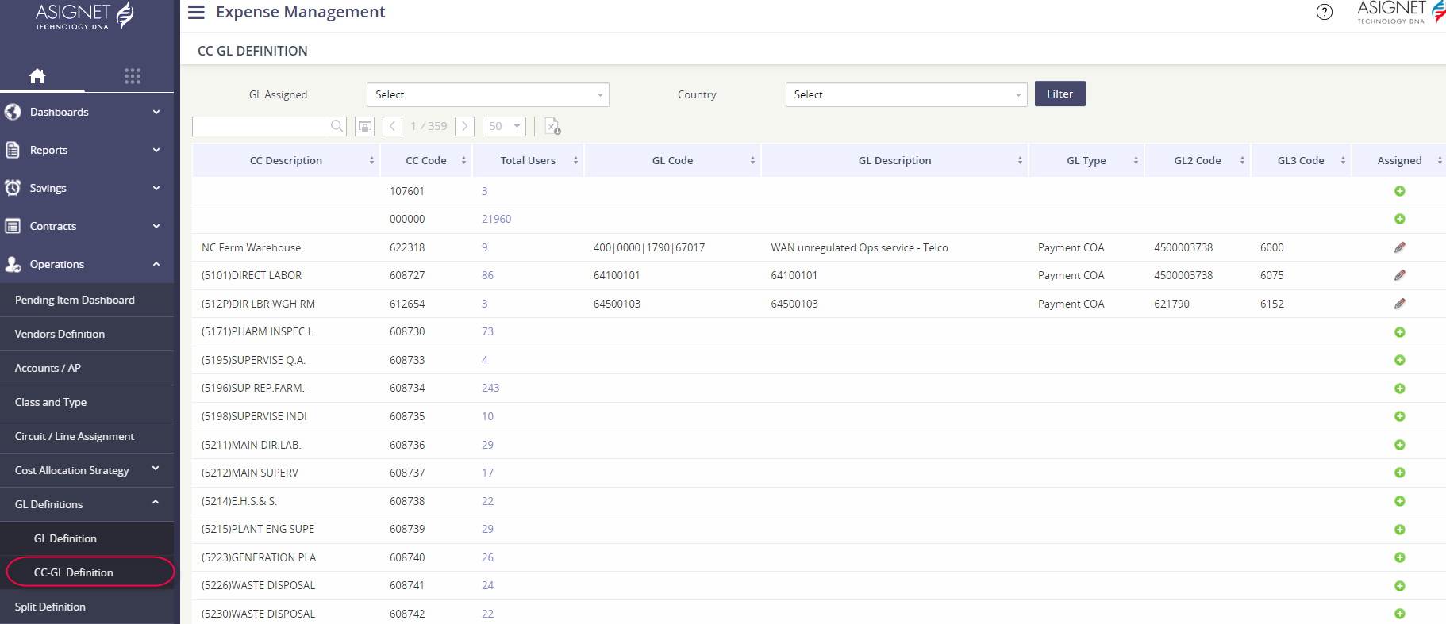
Task: Collapse the GL Definitions submenu
Action: tap(87, 504)
